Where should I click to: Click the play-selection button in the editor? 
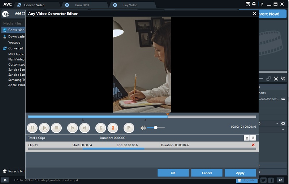[x=44, y=128]
